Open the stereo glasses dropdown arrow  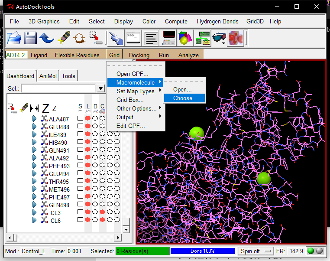click(223, 43)
